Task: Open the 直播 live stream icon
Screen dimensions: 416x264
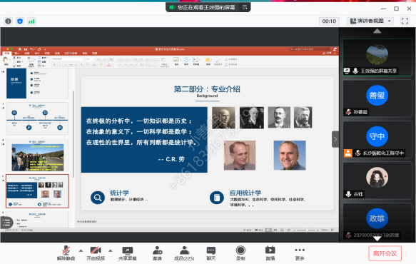Action: (270, 250)
